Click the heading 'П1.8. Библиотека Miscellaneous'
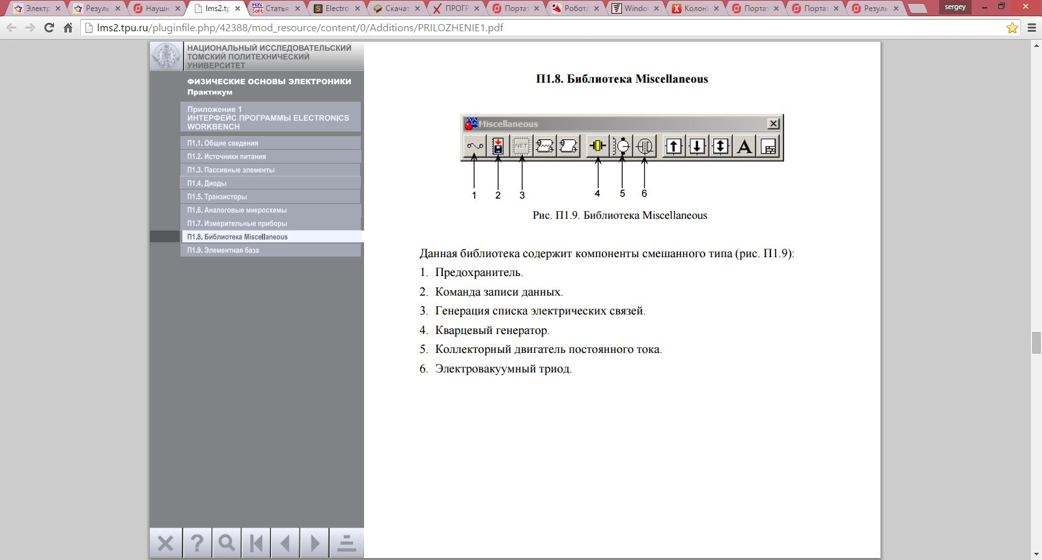This screenshot has width=1042, height=560. 622,79
